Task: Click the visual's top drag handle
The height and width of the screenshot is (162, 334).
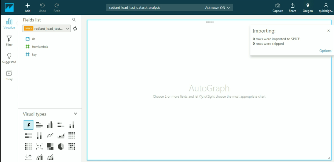Action: point(210,22)
